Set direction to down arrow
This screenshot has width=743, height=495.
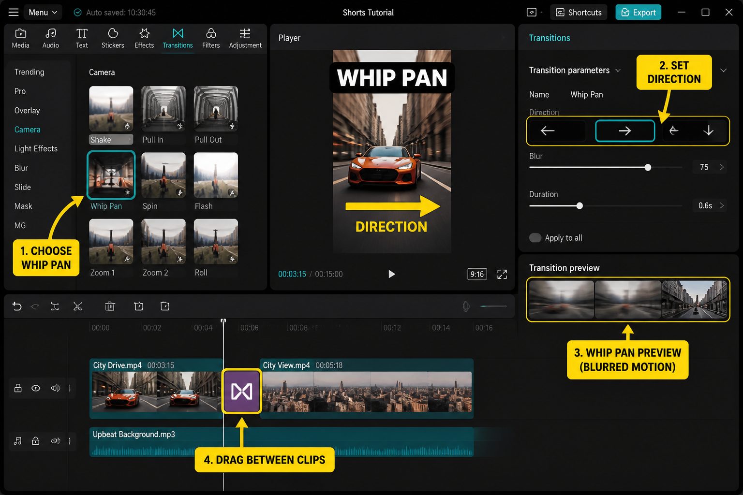click(708, 131)
